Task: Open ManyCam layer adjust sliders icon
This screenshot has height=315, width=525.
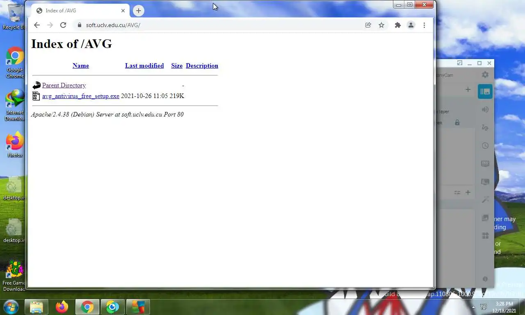Action: 457,192
